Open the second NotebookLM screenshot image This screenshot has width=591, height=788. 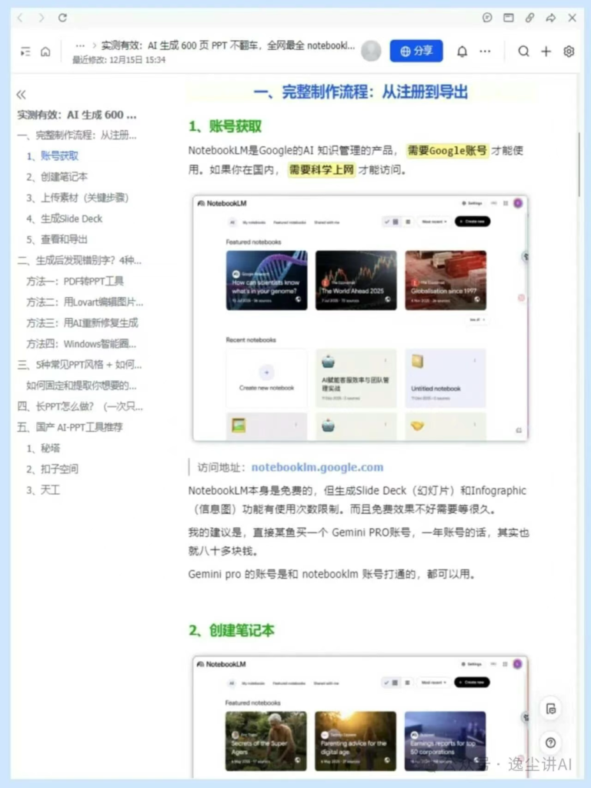(x=360, y=716)
